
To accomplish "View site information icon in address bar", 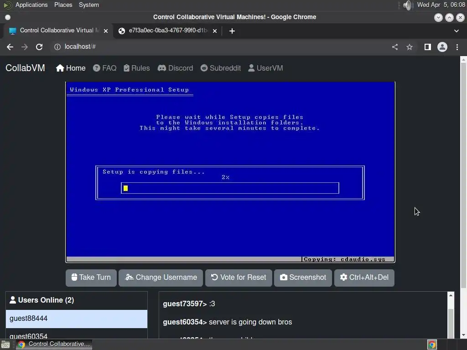I will coord(57,47).
